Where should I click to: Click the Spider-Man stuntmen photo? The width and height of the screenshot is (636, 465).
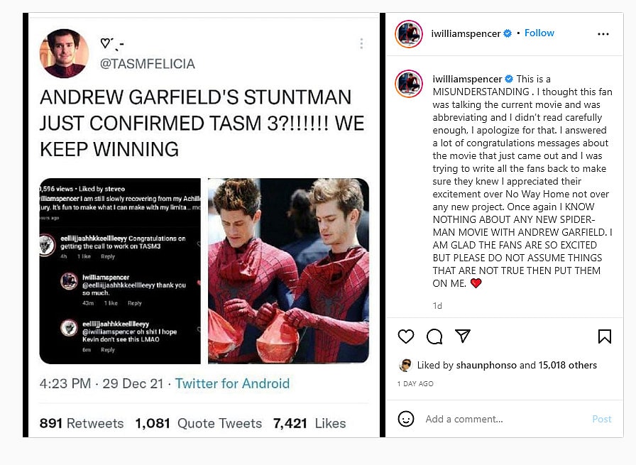click(x=288, y=270)
